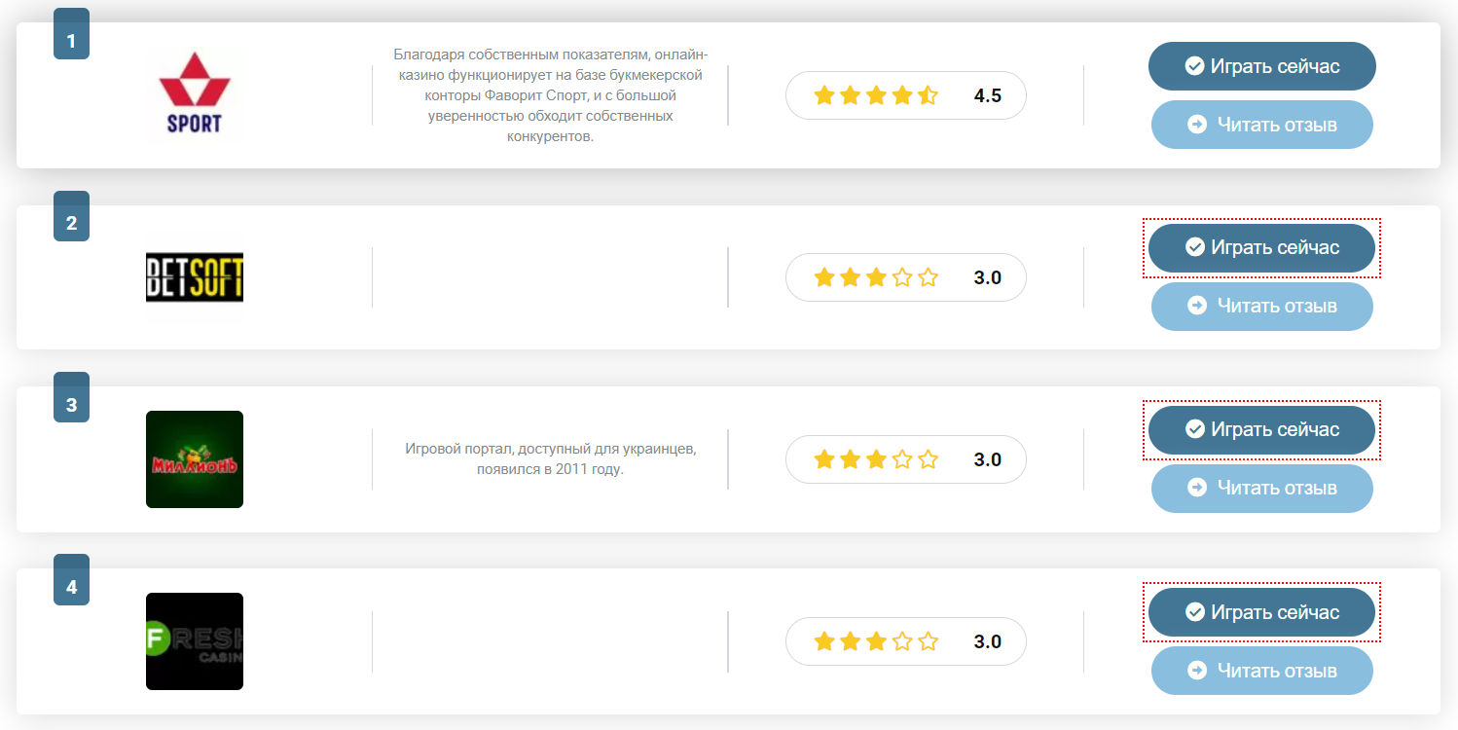Click the first star of Betsoft's rating
1458x730 pixels.
(x=824, y=277)
